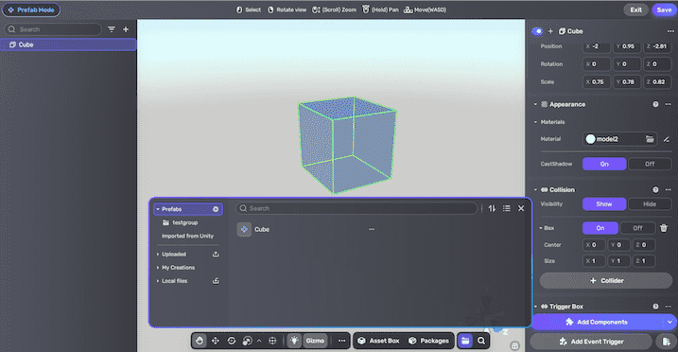Delete the Box collider with trash icon
Viewport: 678px width, 352px height.
click(664, 228)
